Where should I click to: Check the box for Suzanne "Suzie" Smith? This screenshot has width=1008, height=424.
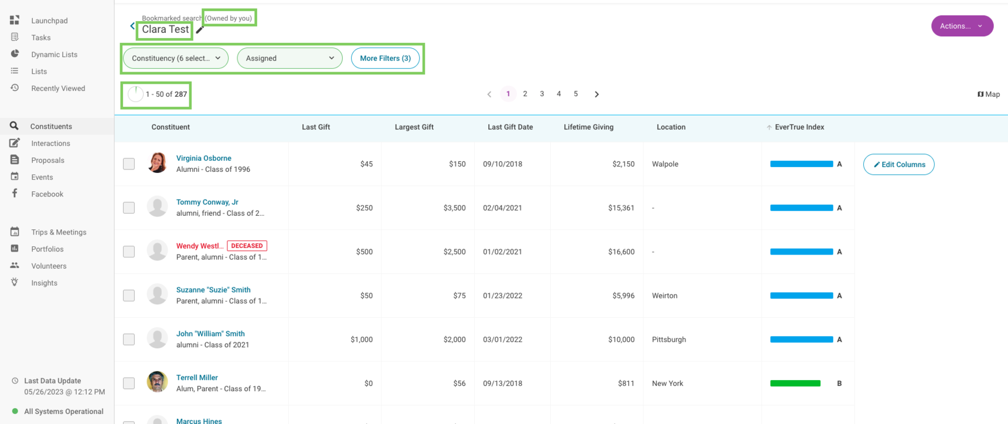[129, 296]
